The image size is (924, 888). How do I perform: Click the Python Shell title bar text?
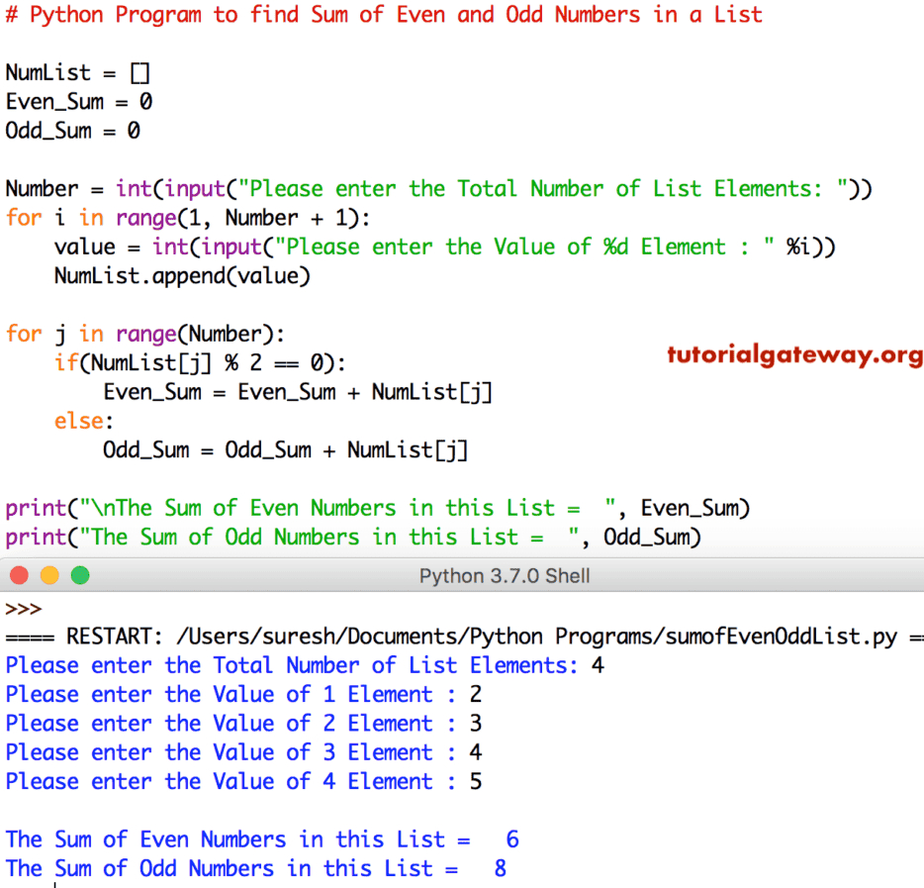tap(505, 574)
